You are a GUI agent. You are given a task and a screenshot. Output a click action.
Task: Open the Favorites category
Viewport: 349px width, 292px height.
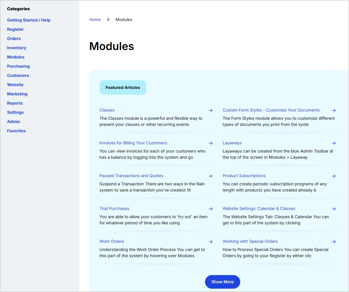(16, 131)
